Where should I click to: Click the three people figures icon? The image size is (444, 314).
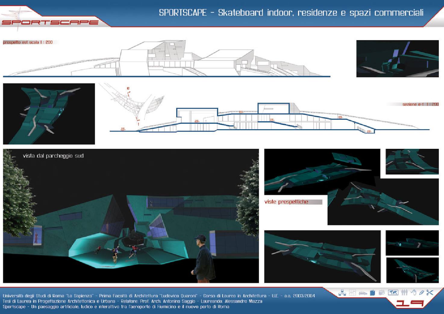pyautogui.click(x=404, y=292)
